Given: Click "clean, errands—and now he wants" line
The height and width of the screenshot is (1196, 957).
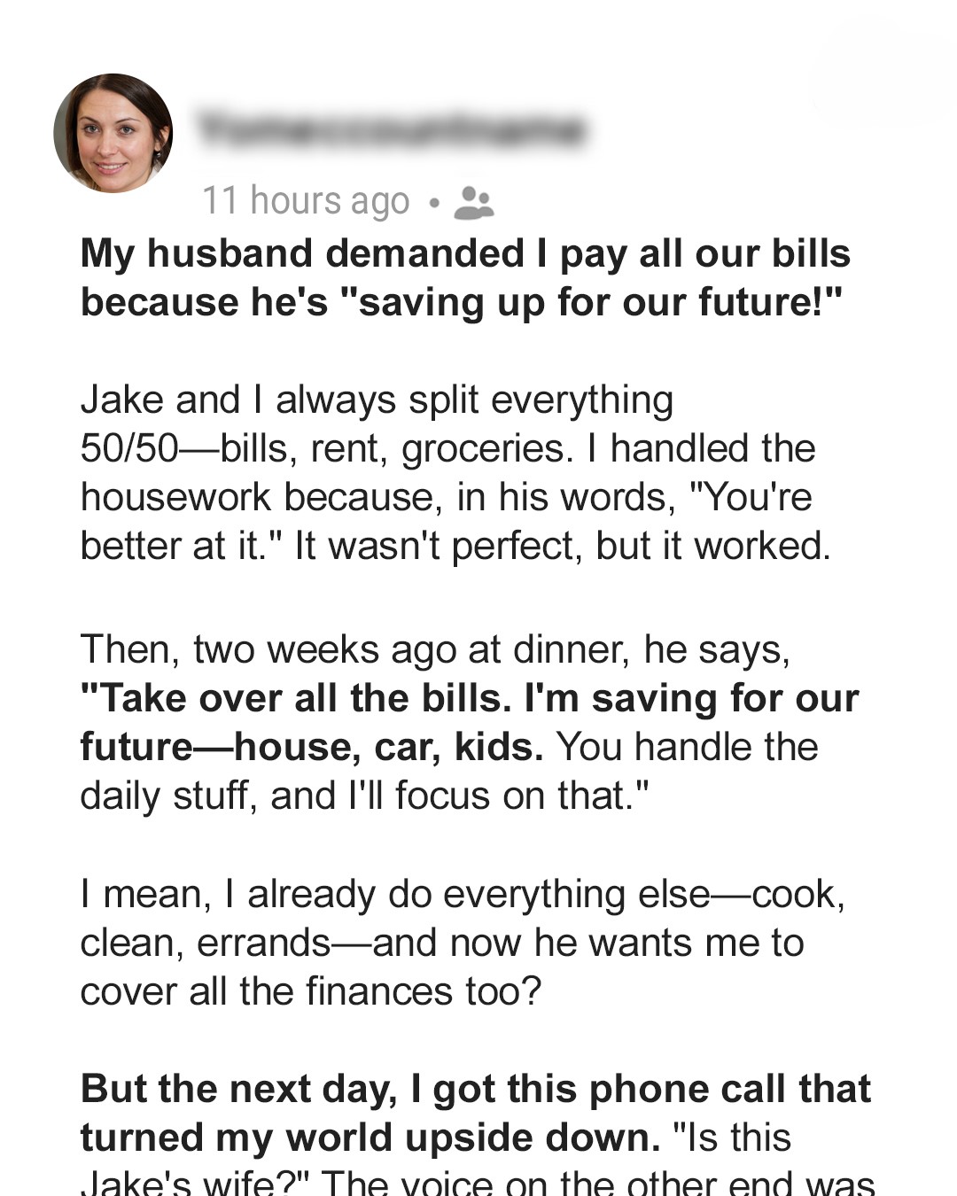Looking at the screenshot, I should pos(442,943).
